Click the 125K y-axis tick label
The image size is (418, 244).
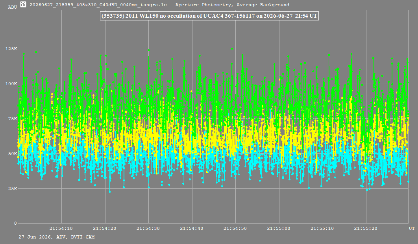tap(11, 49)
